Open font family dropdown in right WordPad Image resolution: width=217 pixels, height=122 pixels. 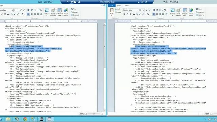138,10
